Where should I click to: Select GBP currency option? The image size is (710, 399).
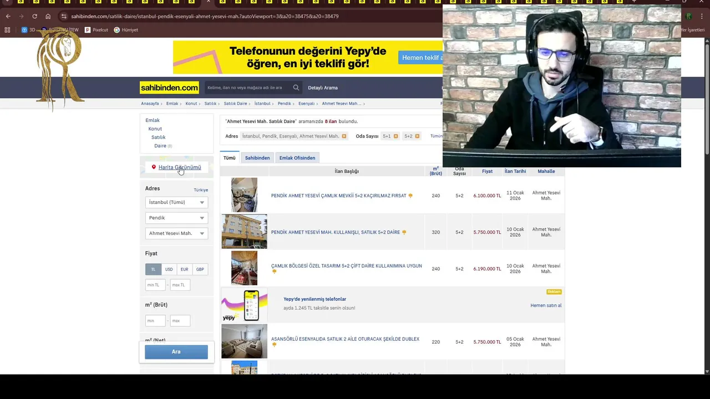tap(200, 269)
